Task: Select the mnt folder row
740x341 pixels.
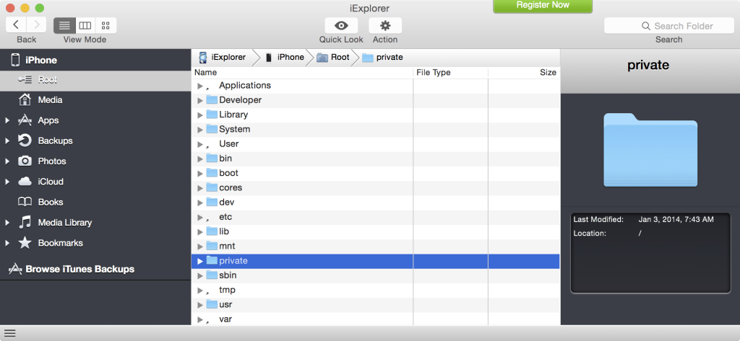Action: (x=376, y=247)
